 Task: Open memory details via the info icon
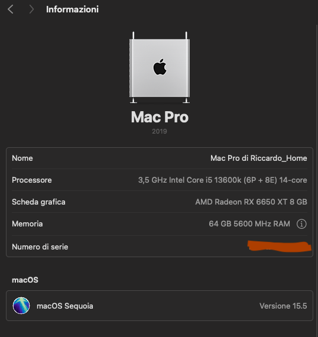tap(301, 224)
